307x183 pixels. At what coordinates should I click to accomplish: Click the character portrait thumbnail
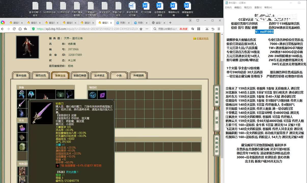pyautogui.click(x=27, y=47)
